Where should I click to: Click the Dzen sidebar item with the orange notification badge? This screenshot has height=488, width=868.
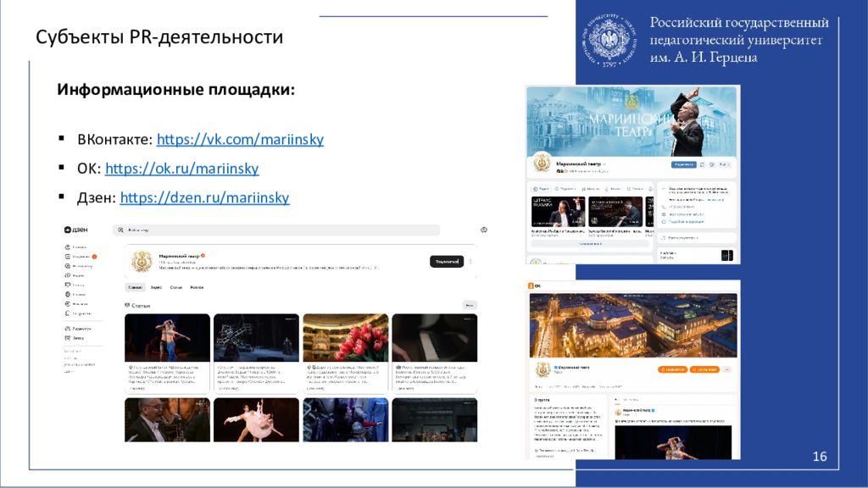point(81,256)
